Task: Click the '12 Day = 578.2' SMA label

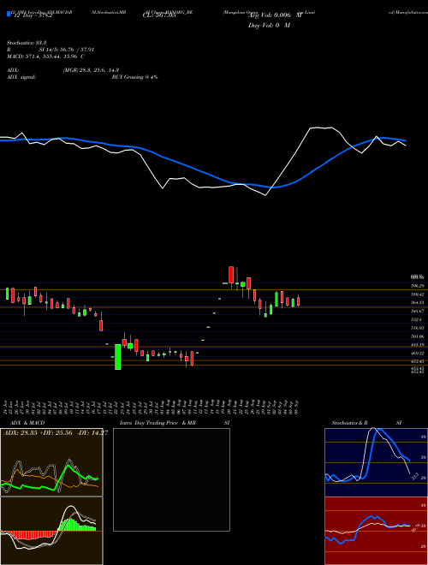Action: tap(32, 15)
